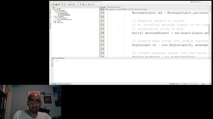Toggle breakpoint on line 27 gutter

[x=102, y=45]
